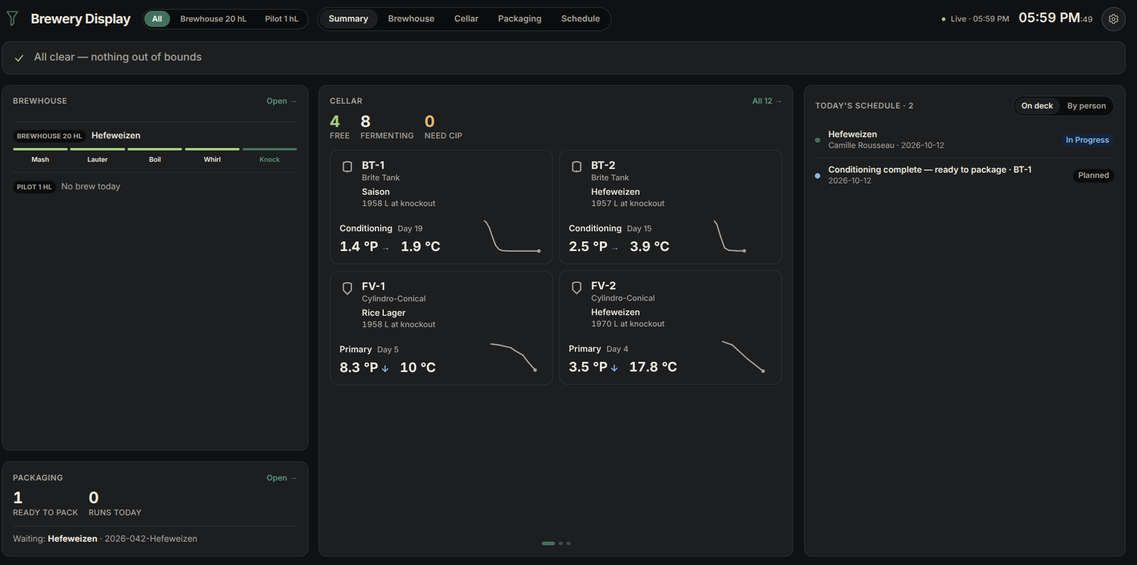Filter to Pilot 1 hL

pyautogui.click(x=281, y=19)
